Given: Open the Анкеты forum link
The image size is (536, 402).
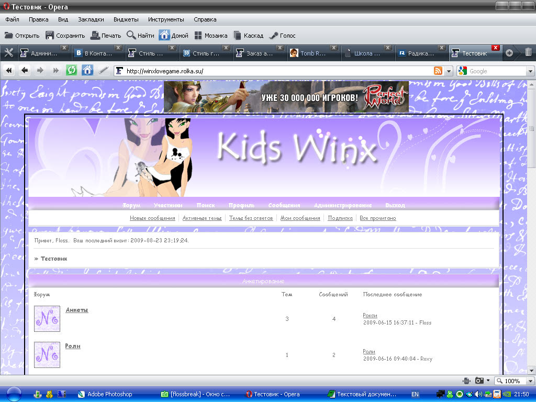Looking at the screenshot, I should 77,310.
